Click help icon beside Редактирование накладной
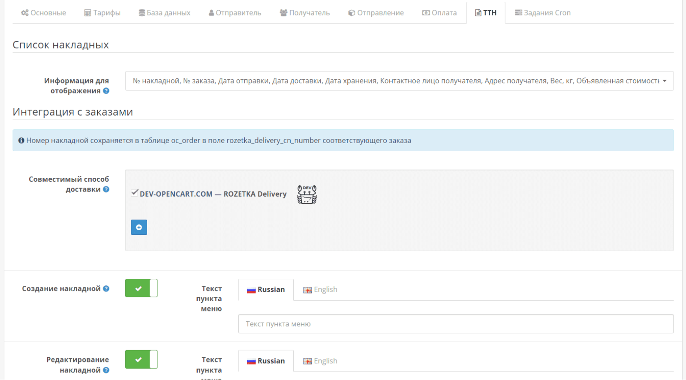This screenshot has width=686, height=380. [x=106, y=370]
